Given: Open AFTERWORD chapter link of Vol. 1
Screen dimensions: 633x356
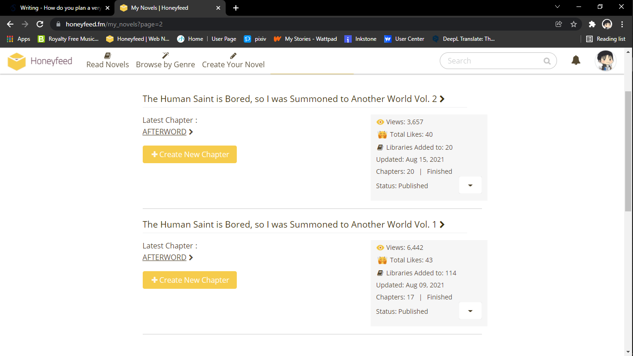Looking at the screenshot, I should tap(165, 257).
